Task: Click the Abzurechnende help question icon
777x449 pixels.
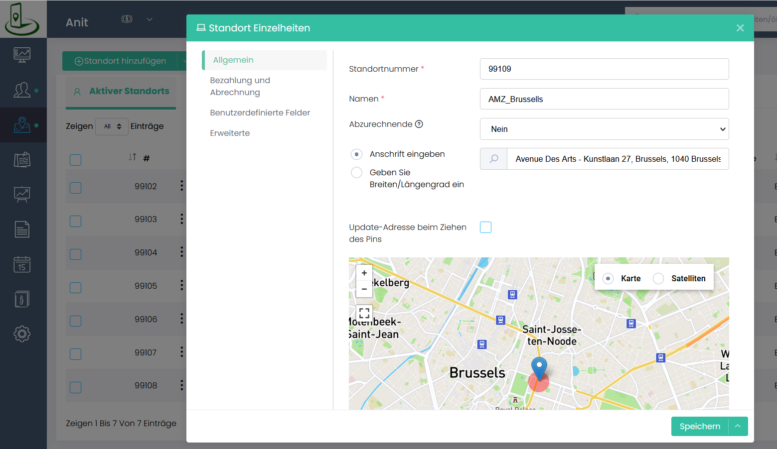Action: pyautogui.click(x=419, y=124)
